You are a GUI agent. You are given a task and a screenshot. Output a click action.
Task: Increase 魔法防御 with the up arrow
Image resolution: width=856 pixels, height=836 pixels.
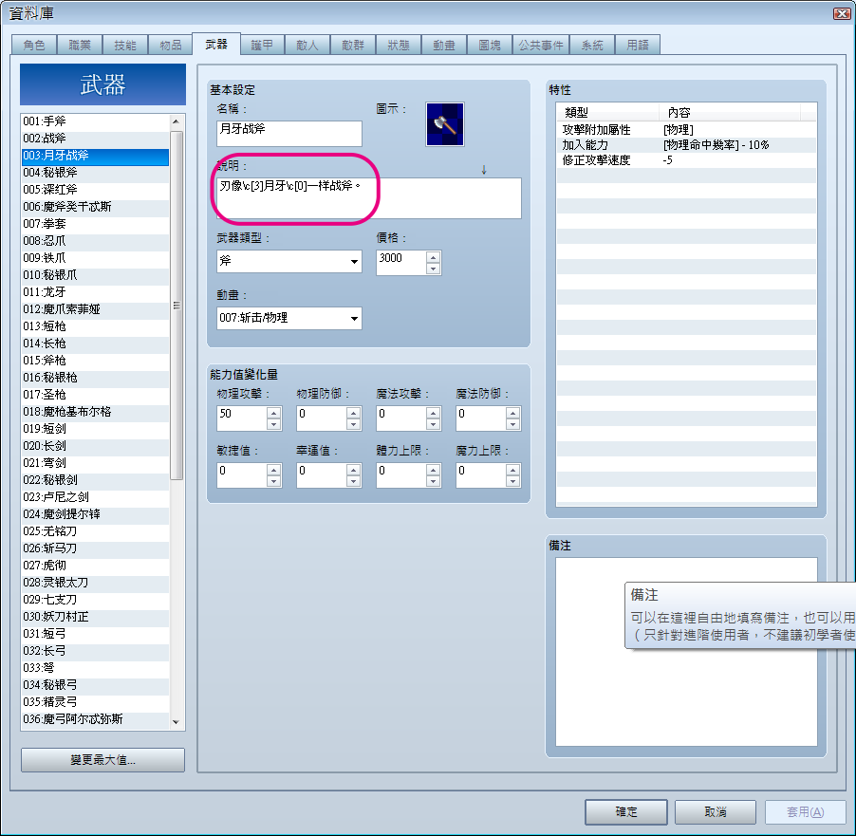[513, 413]
